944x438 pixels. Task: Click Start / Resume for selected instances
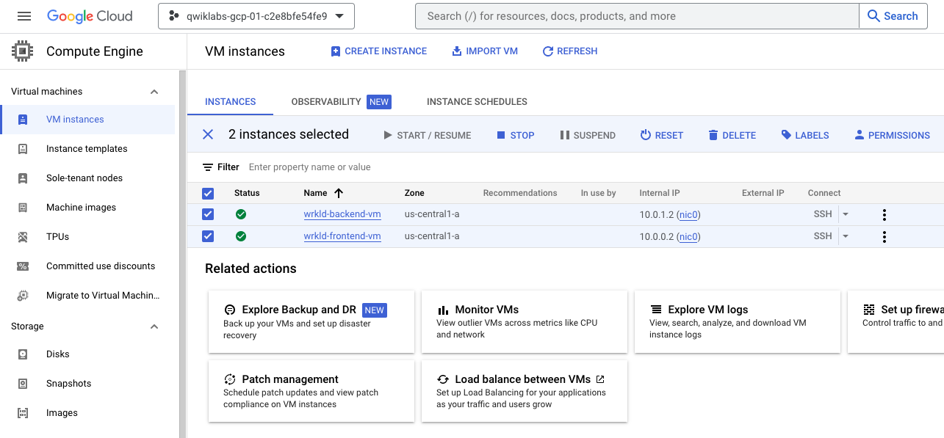tap(428, 135)
